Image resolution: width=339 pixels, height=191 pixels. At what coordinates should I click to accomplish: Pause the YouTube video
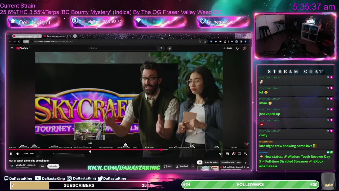(11, 154)
